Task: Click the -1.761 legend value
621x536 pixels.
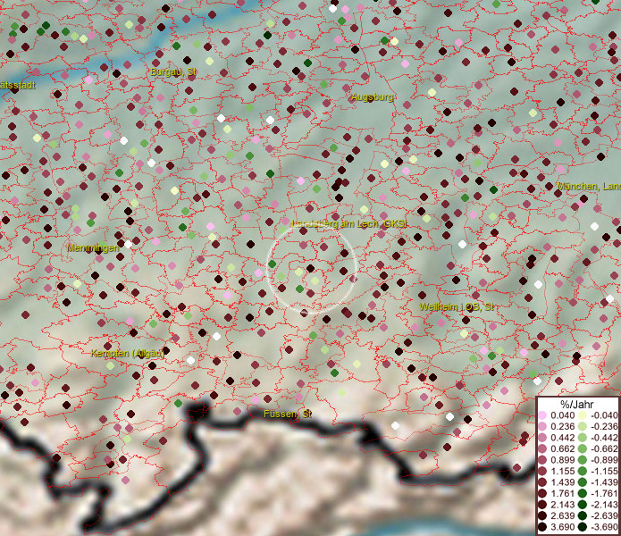Action: coord(604,494)
